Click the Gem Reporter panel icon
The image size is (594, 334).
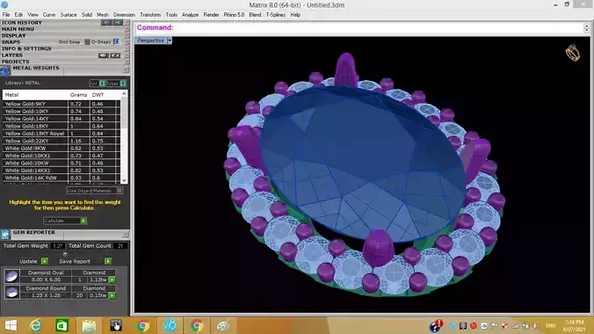point(5,235)
